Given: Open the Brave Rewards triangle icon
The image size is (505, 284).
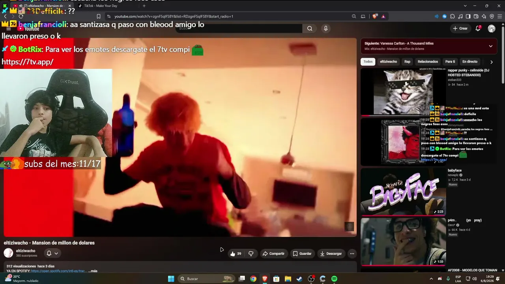Looking at the screenshot, I should coord(383,17).
